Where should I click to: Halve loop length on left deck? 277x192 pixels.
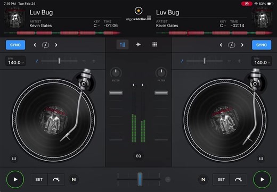(35, 45)
